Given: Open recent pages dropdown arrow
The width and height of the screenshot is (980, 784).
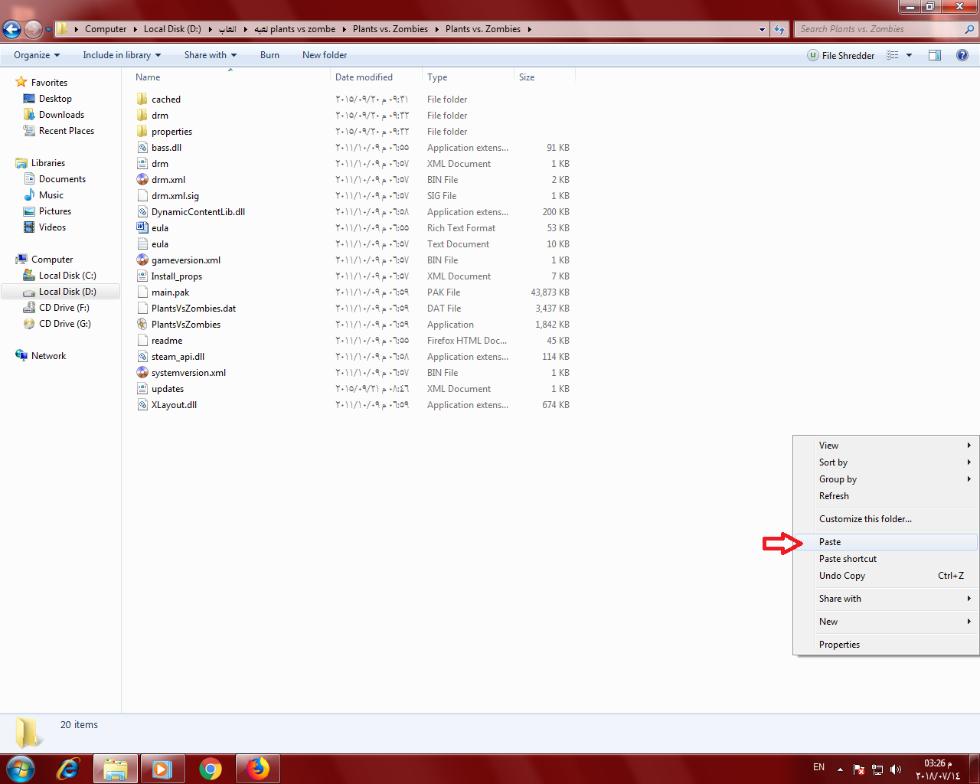Looking at the screenshot, I should (x=49, y=30).
